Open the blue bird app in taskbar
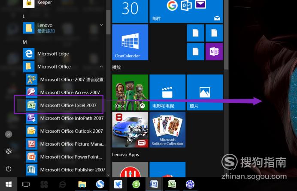The height and width of the screenshot is (191, 297). [118, 184]
